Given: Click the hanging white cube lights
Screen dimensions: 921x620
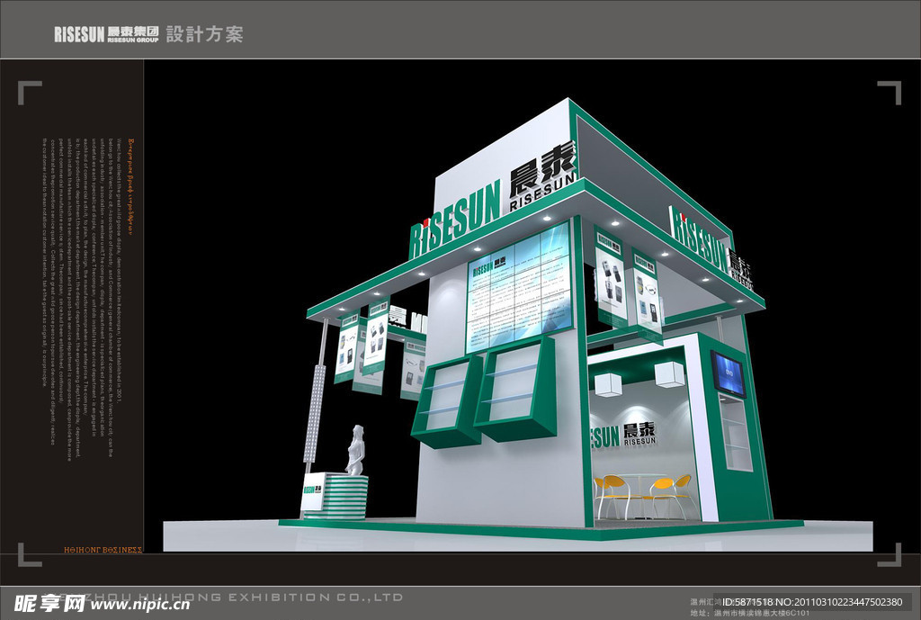Looking at the screenshot, I should [639, 379].
